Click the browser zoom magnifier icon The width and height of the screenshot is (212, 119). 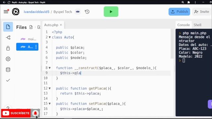click(x=183, y=2)
